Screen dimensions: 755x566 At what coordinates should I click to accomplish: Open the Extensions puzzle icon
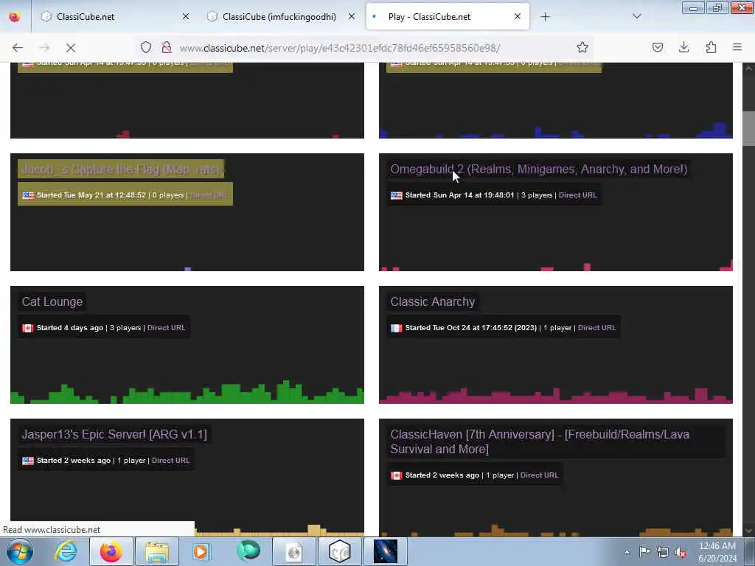click(711, 47)
